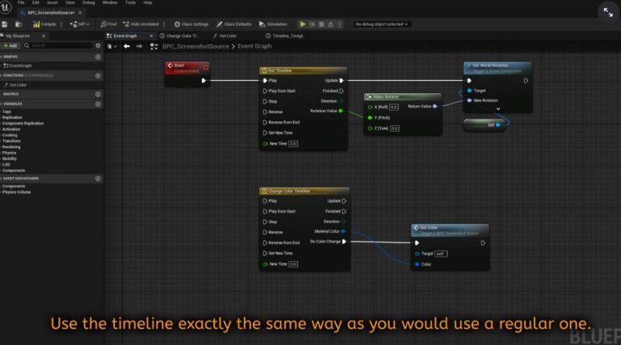Navigate forward in graph history
This screenshot has height=345, width=621.
(x=139, y=47)
